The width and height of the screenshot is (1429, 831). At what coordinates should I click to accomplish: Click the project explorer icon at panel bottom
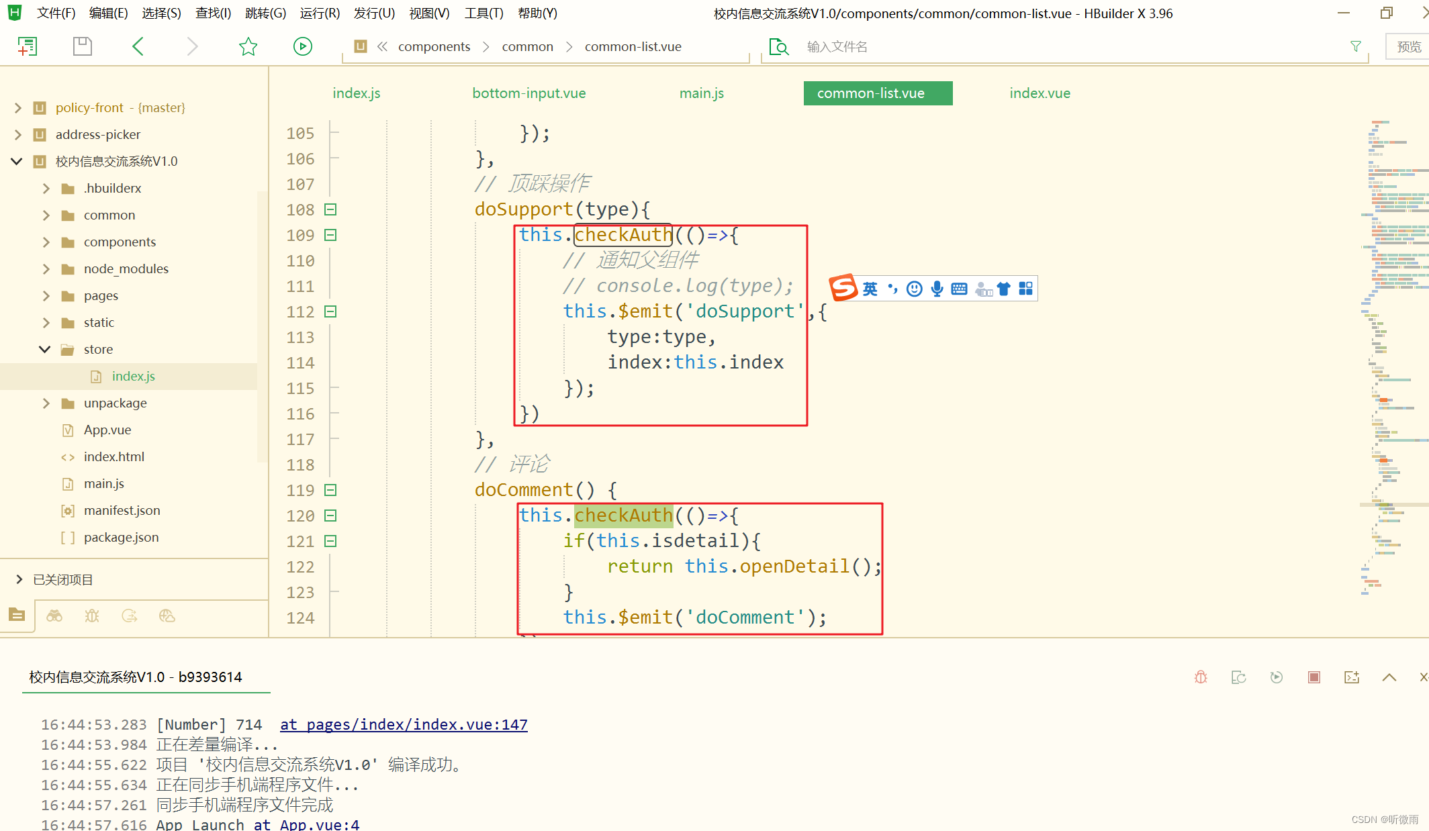pos(17,615)
